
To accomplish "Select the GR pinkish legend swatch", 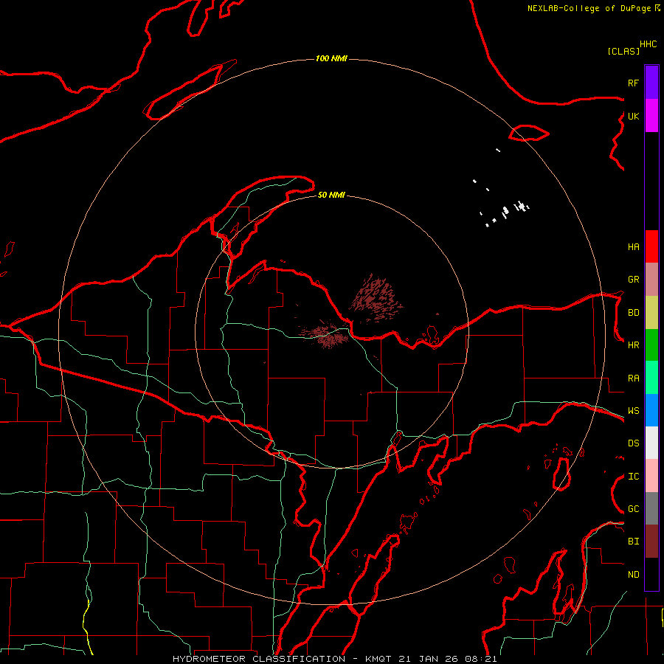I will pyautogui.click(x=651, y=279).
